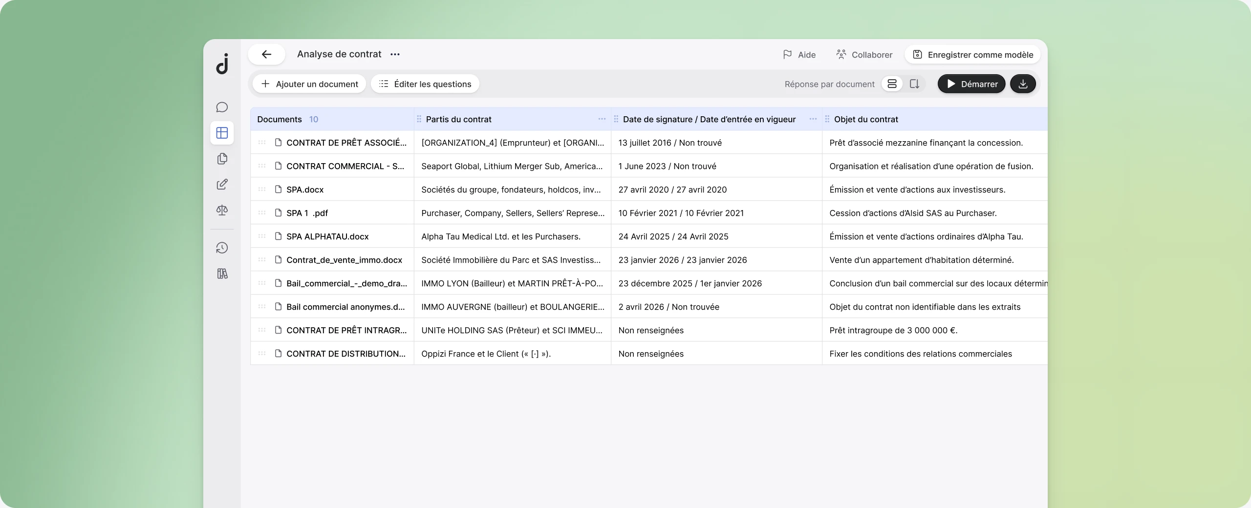
Task: Click drag handle of Date de signature column
Action: click(x=616, y=119)
